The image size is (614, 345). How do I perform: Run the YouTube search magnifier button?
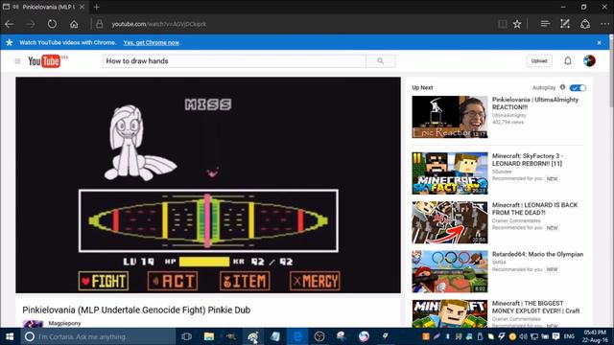381,61
